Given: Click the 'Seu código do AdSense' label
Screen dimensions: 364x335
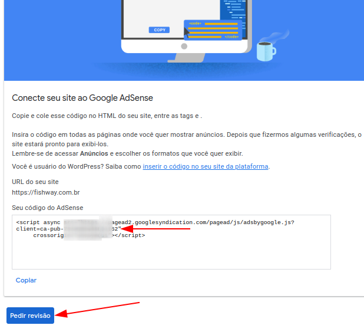Looking at the screenshot, I should click(x=48, y=208).
